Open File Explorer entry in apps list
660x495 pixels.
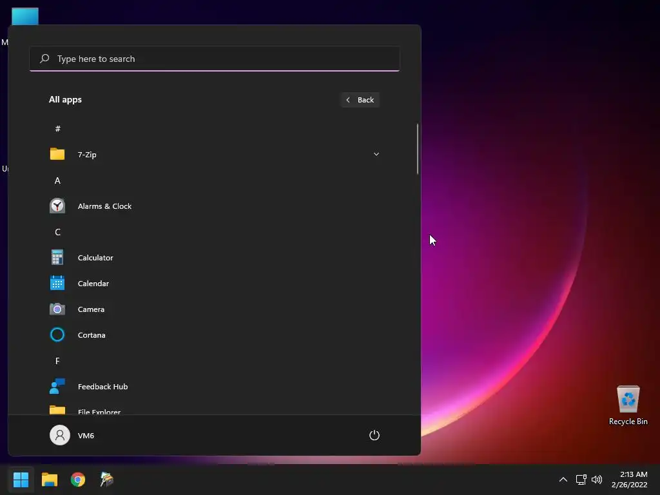[215, 411]
